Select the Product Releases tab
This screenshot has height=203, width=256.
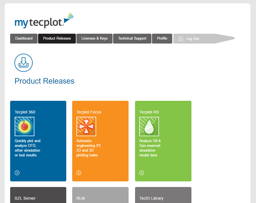(x=57, y=38)
